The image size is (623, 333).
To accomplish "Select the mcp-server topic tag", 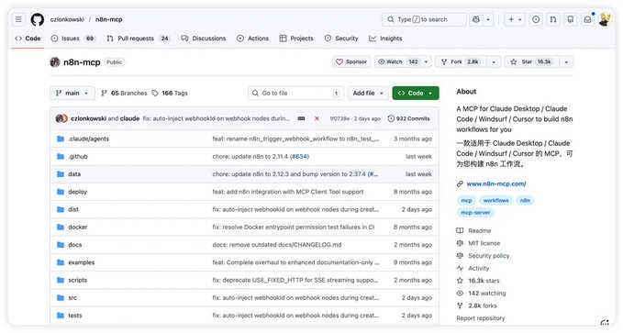I will tap(475, 213).
